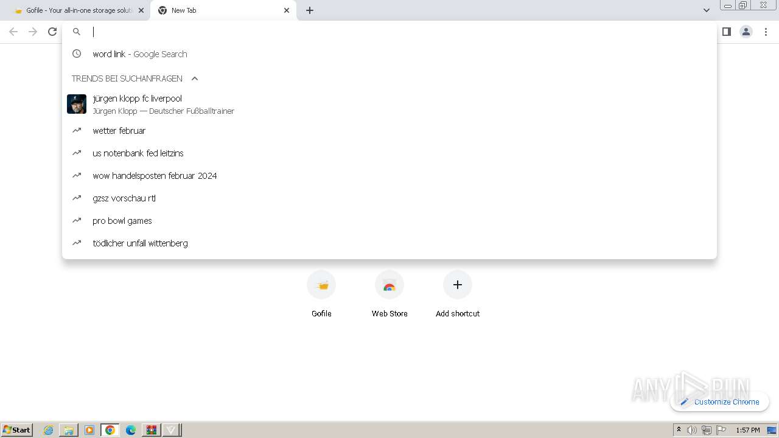Click the last taskbar app icon
This screenshot has height=438, width=779.
tap(171, 430)
